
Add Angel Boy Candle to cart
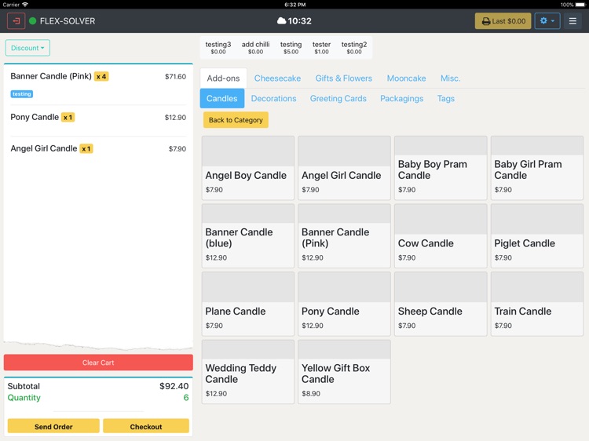[x=248, y=168]
